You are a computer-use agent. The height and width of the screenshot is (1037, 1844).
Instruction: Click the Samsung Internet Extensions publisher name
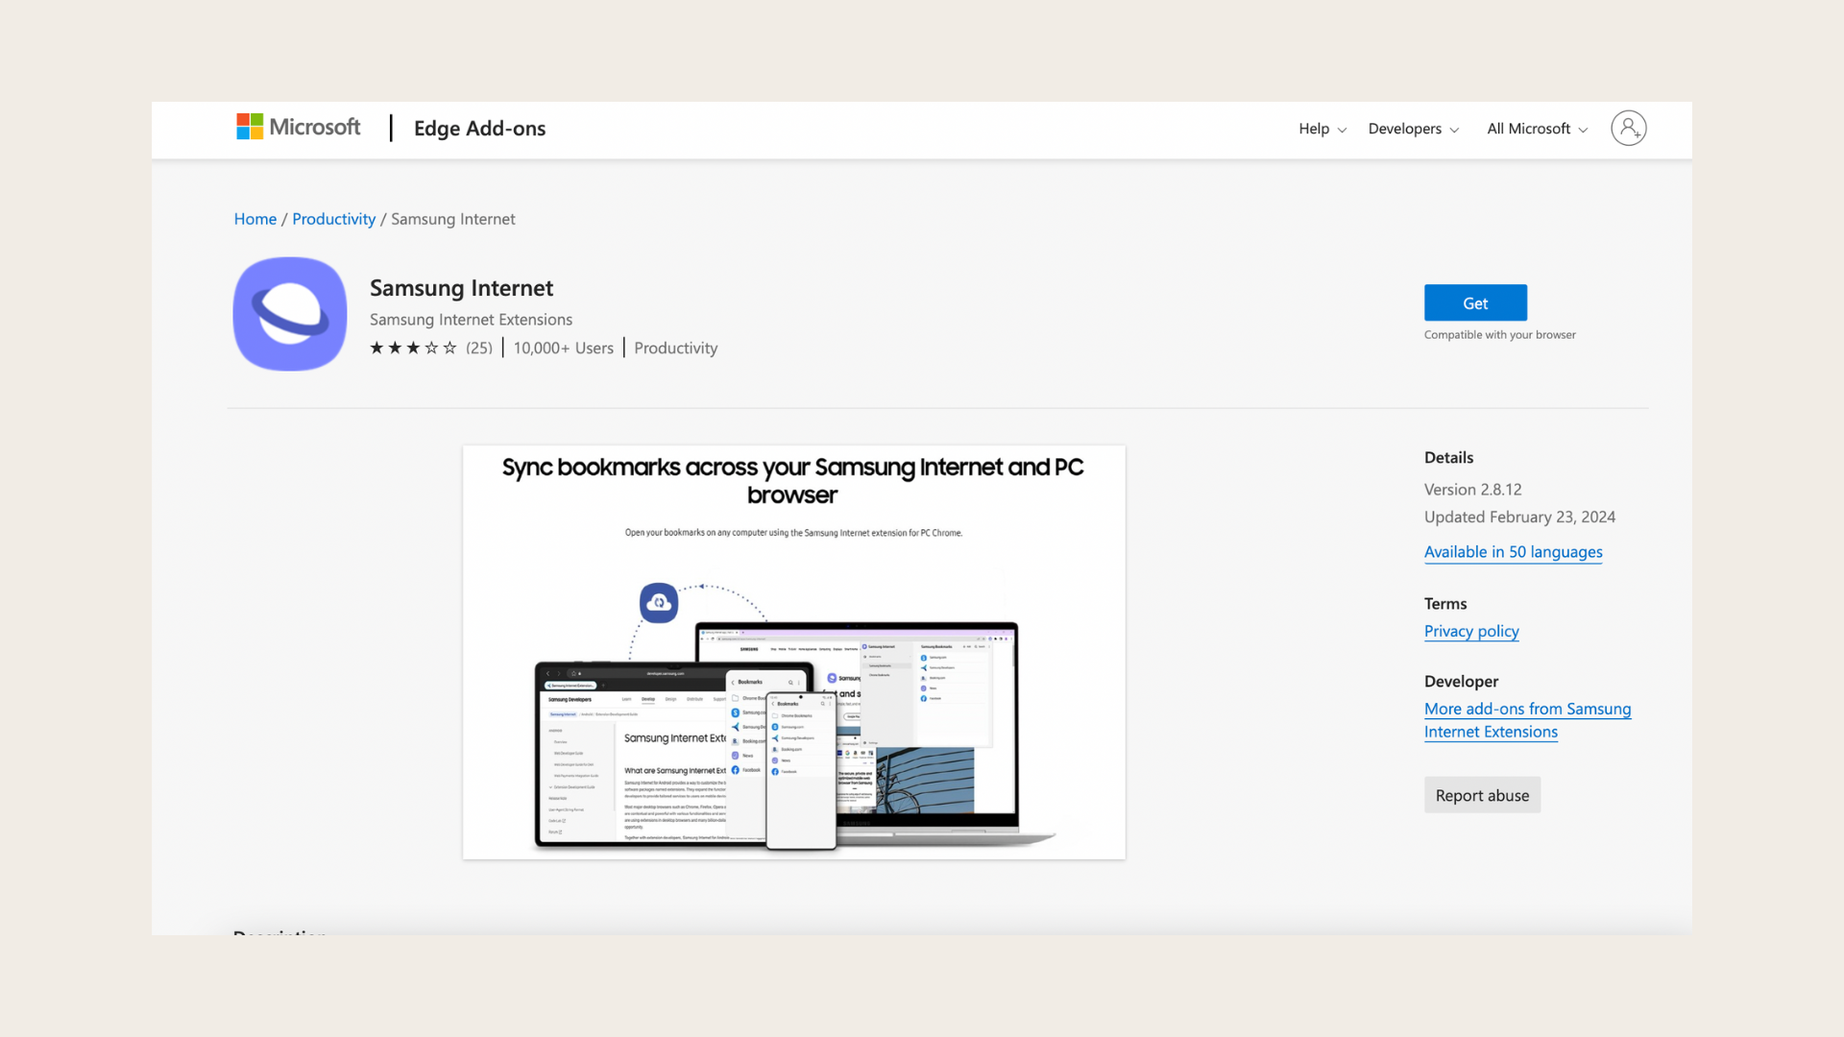(471, 320)
